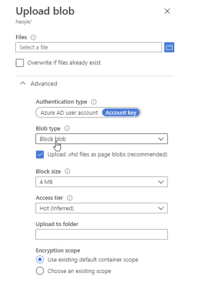The width and height of the screenshot is (214, 284).
Task: Click the Upload to folder text box
Action: click(x=102, y=235)
